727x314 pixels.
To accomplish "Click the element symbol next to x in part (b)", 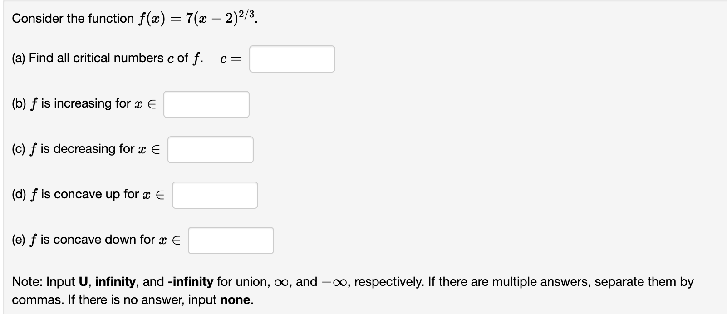I will (x=153, y=103).
